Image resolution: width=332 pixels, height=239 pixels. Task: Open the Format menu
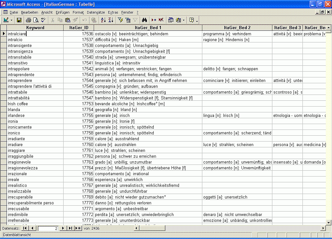pos(78,13)
